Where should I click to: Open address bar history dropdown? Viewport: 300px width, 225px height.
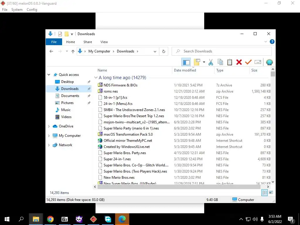click(x=155, y=52)
